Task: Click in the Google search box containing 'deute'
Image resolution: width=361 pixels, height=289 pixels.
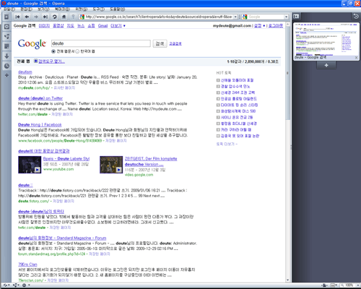Action: click(x=101, y=43)
